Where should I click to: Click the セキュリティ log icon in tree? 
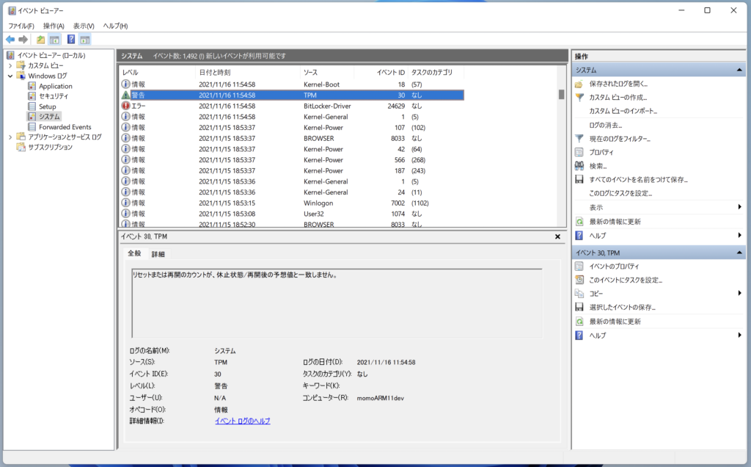pos(32,96)
